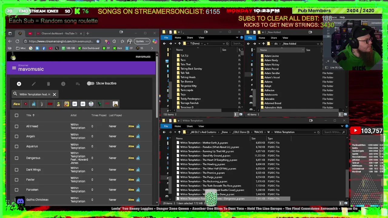Click the pencil edit song icon
Viewport: 388px width, 218px height.
point(34,84)
